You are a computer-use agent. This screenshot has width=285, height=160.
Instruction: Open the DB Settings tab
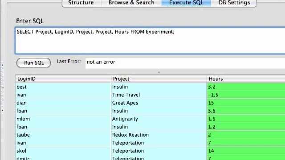click(234, 3)
